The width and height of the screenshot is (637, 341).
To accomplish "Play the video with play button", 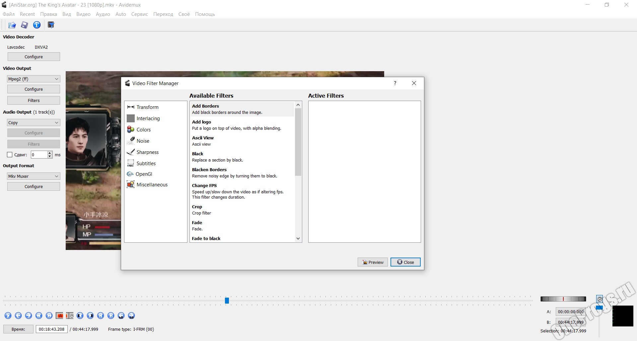I will [x=8, y=316].
